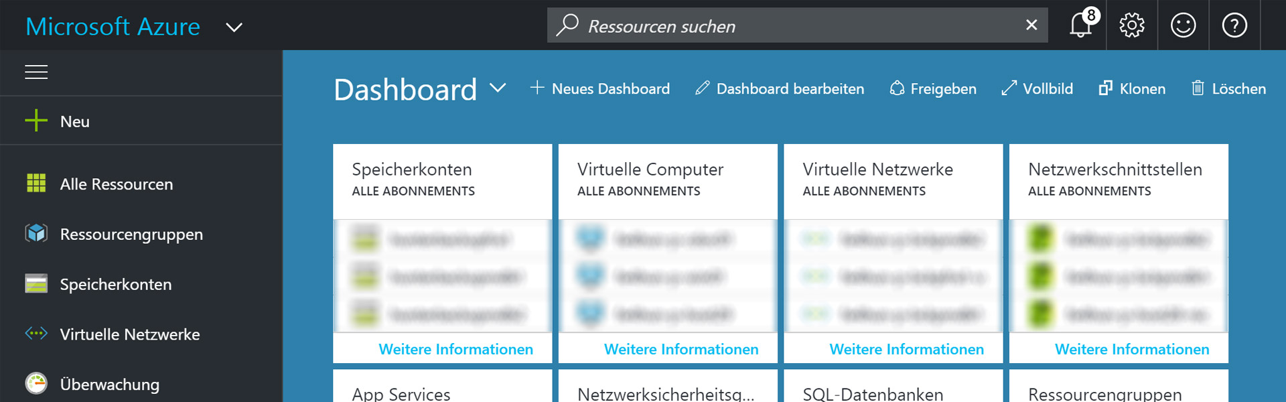1286x402 pixels.
Task: Click ALLE ABONNEMENTS under Virtuelle Computer
Action: 639,191
